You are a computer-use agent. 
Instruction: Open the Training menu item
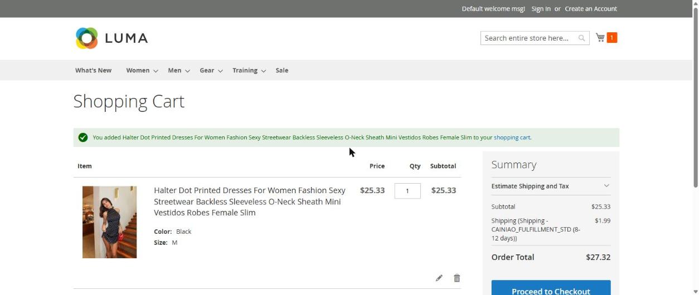coord(245,70)
